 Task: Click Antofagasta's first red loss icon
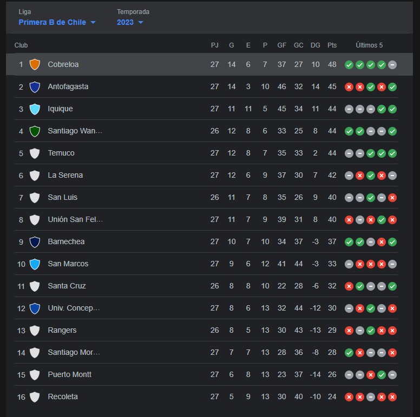tap(349, 87)
